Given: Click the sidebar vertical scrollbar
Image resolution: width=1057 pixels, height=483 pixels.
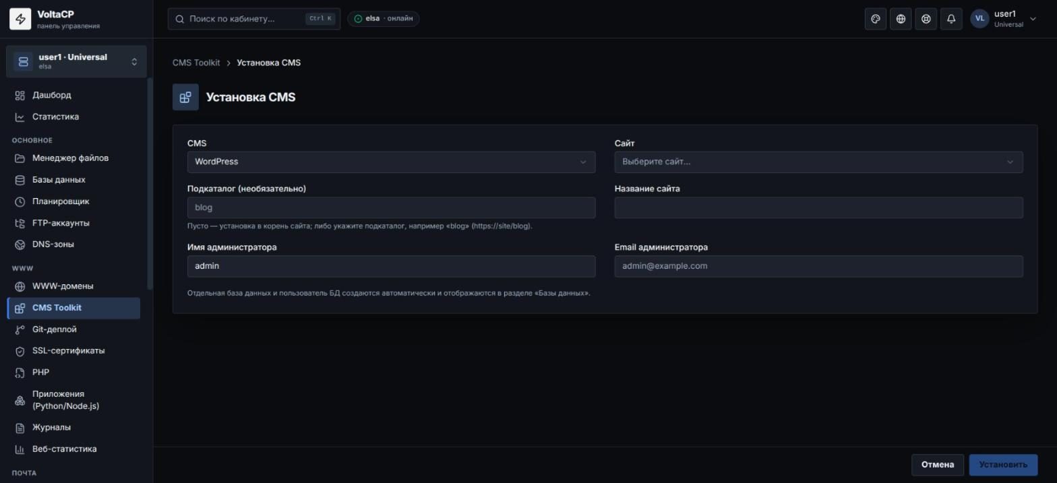Looking at the screenshot, I should click(150, 184).
